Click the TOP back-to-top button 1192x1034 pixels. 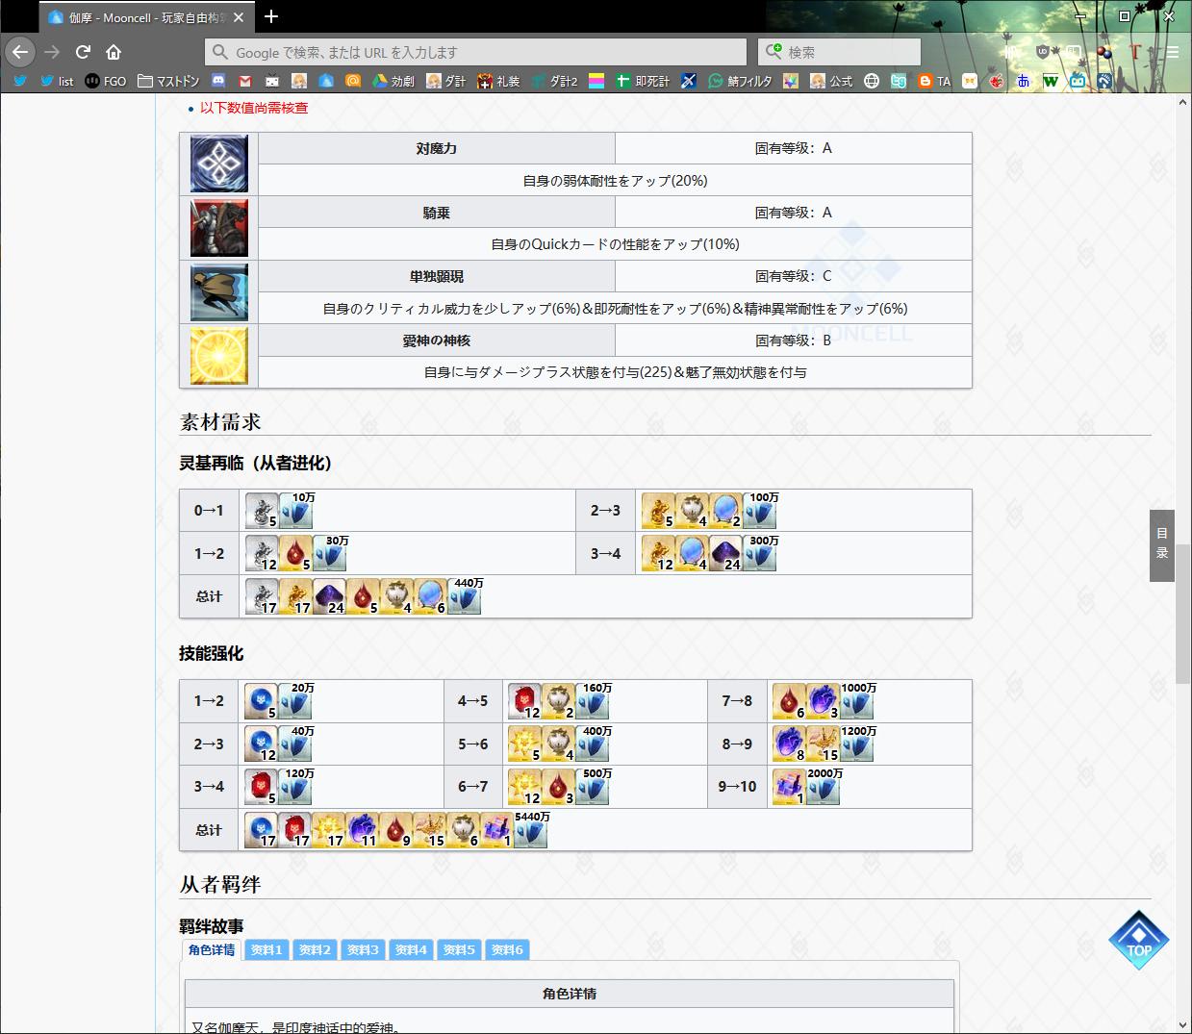pos(1139,940)
